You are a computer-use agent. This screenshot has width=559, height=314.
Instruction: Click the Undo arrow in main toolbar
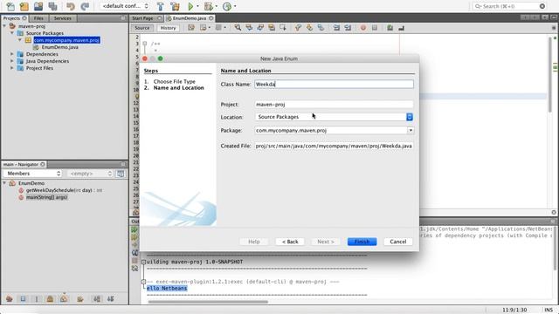[x=71, y=6]
